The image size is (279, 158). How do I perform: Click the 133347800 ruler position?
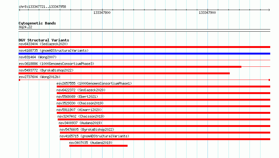tap(102, 13)
